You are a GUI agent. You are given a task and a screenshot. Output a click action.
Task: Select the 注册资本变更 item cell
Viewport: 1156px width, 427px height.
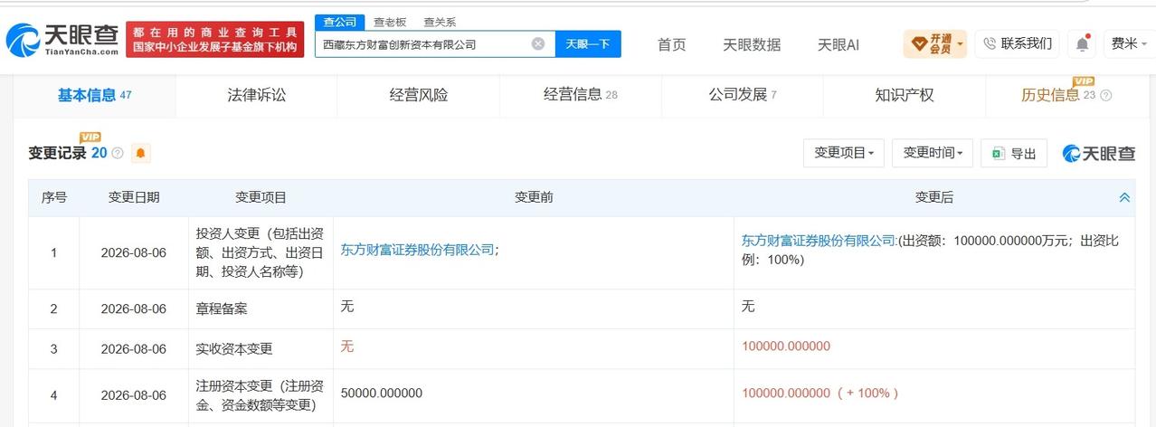coord(261,394)
